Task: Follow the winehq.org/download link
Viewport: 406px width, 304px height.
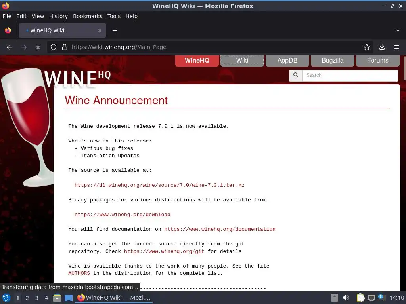Action: click(123, 215)
